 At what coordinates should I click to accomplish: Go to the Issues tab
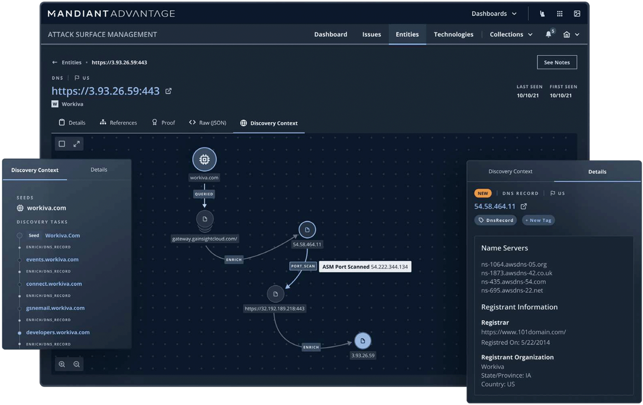(372, 34)
